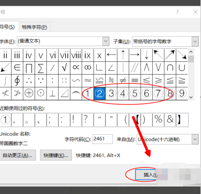Pick the circled number 5 symbol
Image resolution: width=201 pixels, height=194 pixels.
coord(135,93)
